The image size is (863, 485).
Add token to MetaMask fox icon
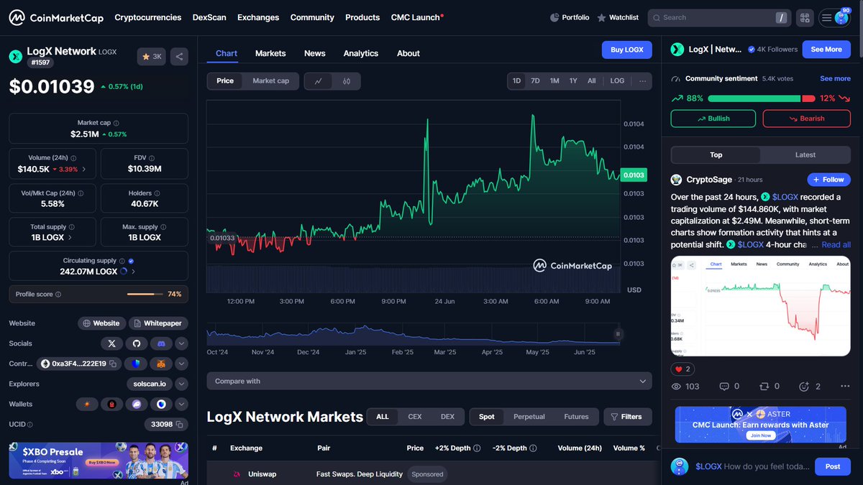[161, 364]
